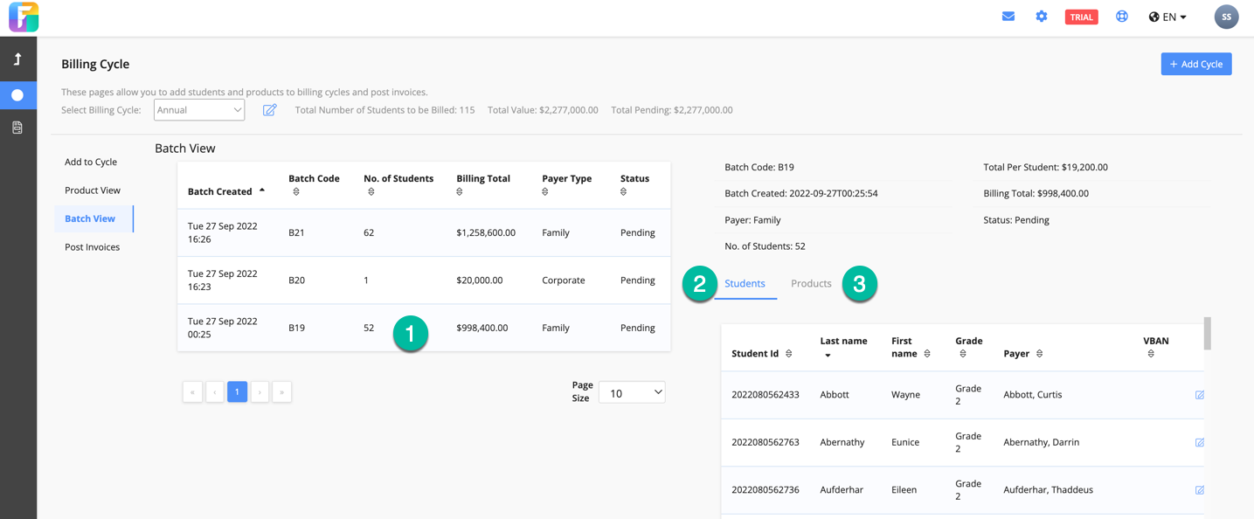Viewport: 1254px width, 519px height.
Task: Open the document icon in left sidebar
Action: (x=17, y=128)
